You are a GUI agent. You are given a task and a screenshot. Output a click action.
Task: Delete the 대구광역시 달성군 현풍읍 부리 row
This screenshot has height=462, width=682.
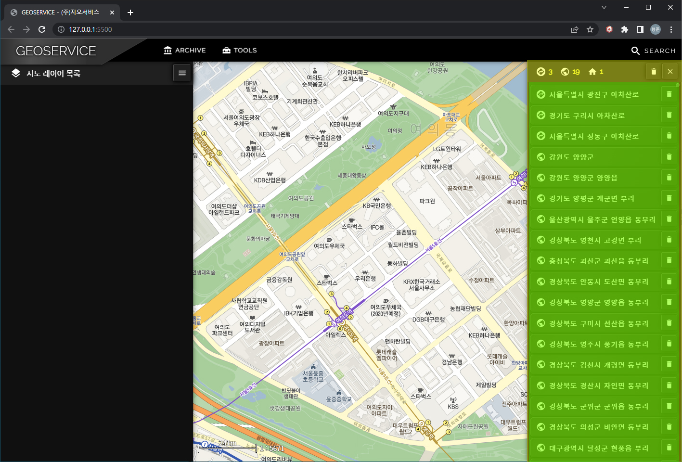point(669,448)
